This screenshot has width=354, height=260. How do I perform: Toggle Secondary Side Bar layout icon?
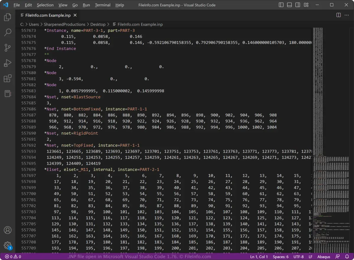pos(298,5)
